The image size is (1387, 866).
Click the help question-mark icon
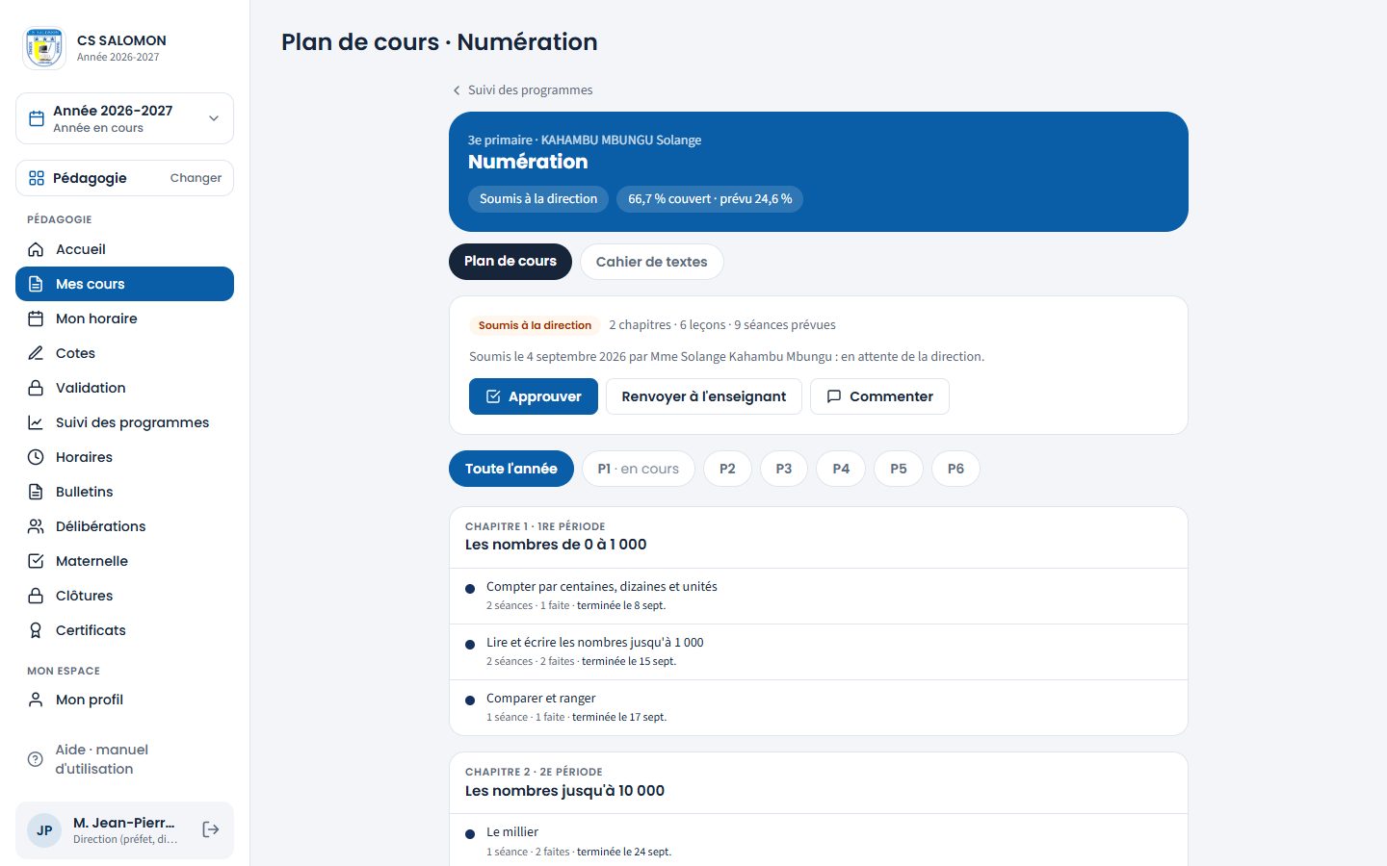[x=36, y=759]
